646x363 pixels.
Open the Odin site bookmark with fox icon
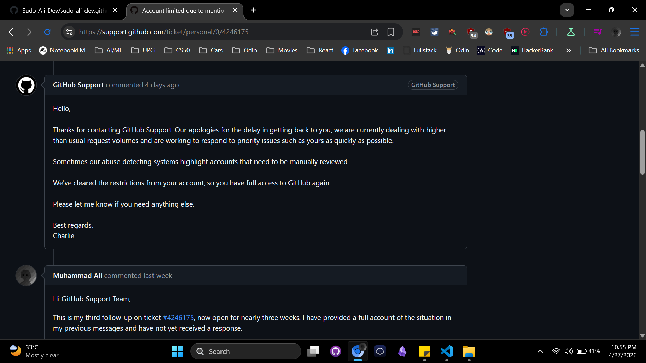tap(457, 50)
